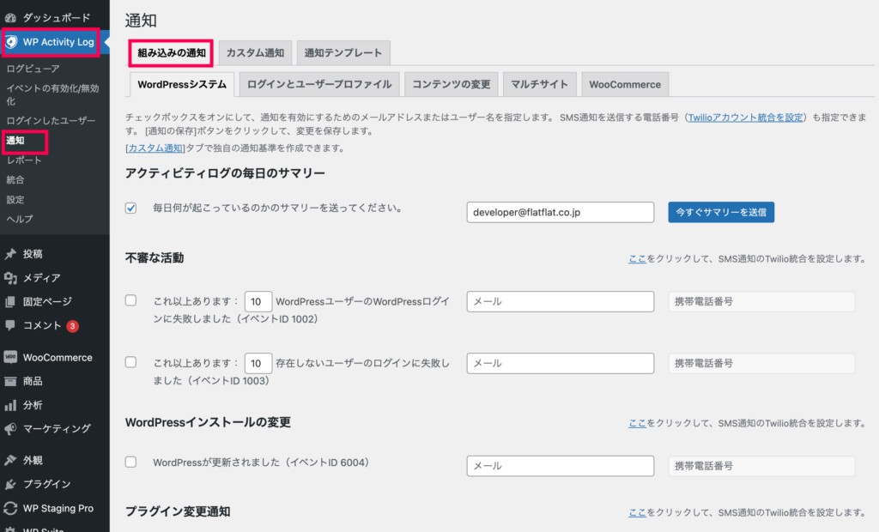Open the コメント menu label
The height and width of the screenshot is (532, 879).
[x=42, y=326]
